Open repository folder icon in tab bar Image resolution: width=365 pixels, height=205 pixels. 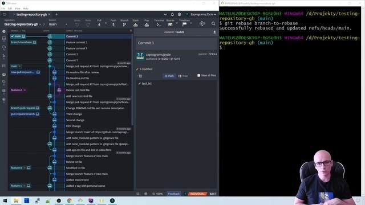pyautogui.click(x=5, y=14)
